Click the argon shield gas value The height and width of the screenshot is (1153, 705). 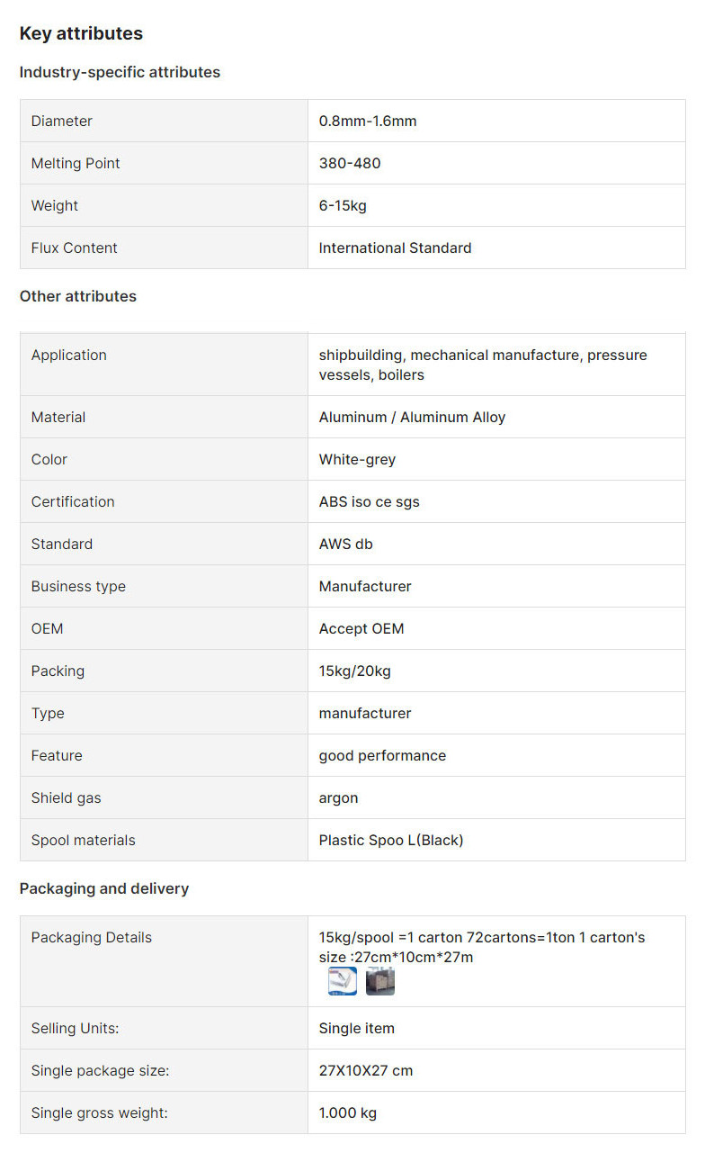click(338, 797)
